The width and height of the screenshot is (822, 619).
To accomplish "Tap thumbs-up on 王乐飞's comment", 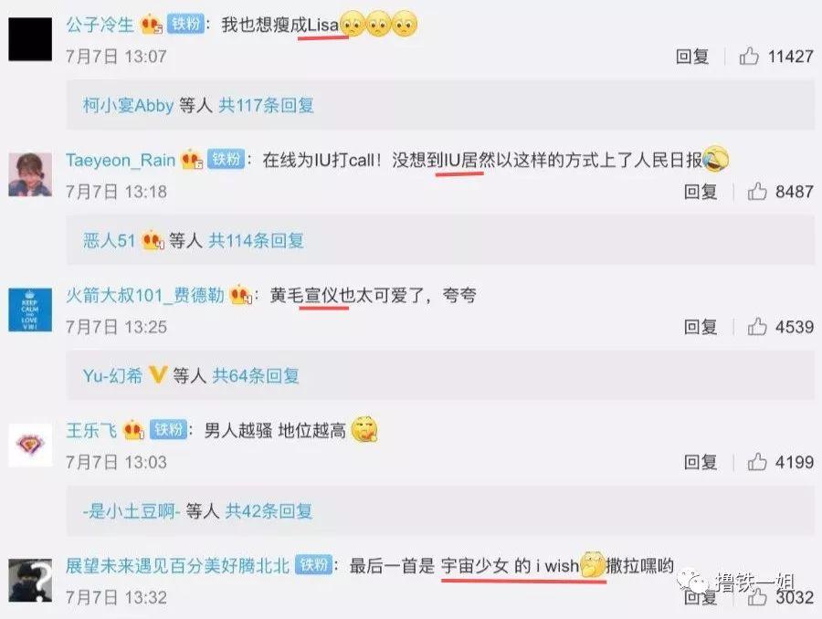I will (757, 462).
